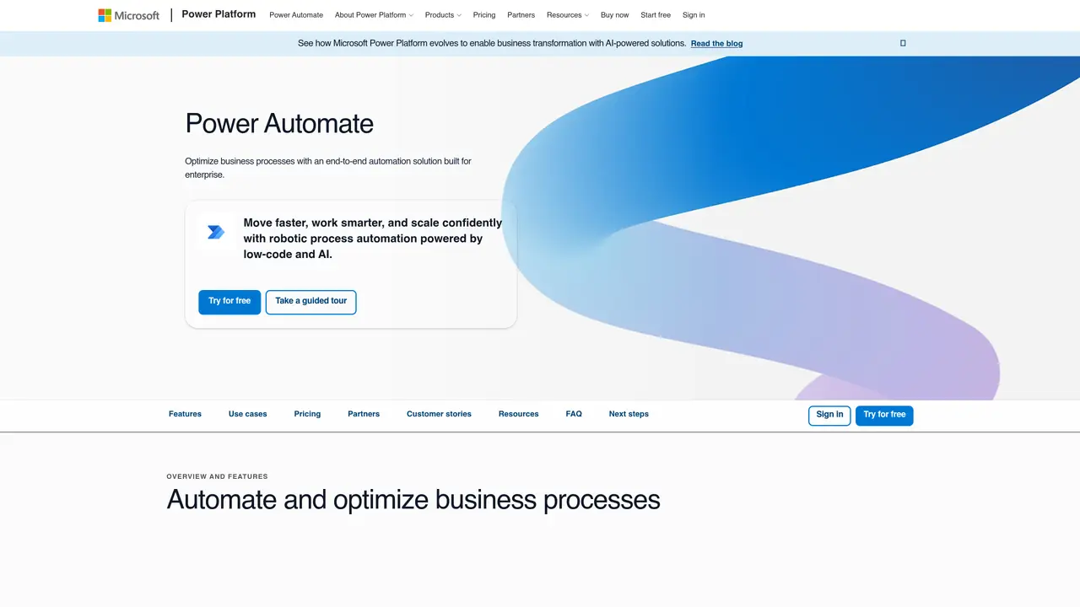
Task: Click the Move faster, work smarter card text
Action: point(373,239)
